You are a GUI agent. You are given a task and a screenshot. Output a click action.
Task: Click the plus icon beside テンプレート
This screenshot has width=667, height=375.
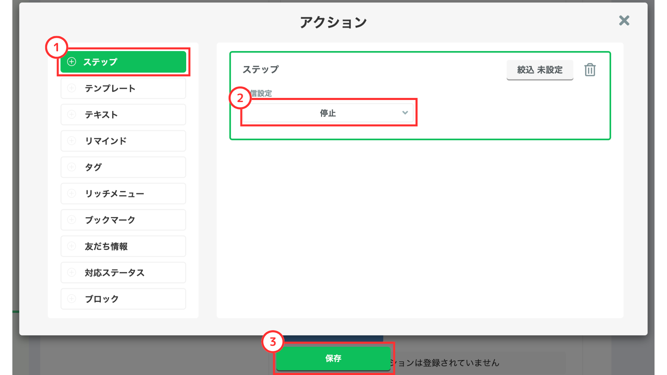click(x=72, y=88)
